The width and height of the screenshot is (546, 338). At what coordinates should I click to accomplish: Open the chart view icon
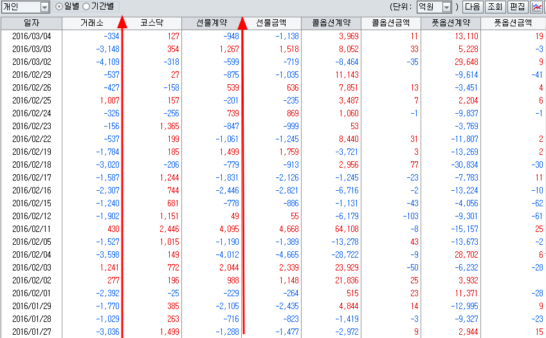(x=536, y=7)
